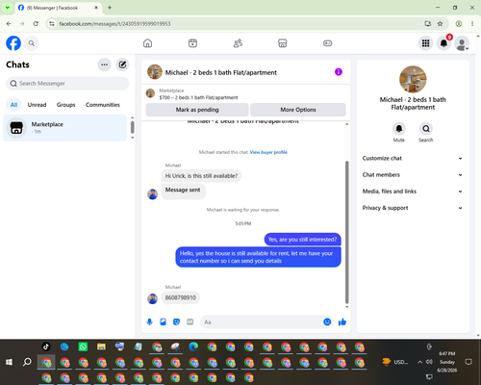Click the browser address bar URL
481x385 pixels.
tap(114, 24)
